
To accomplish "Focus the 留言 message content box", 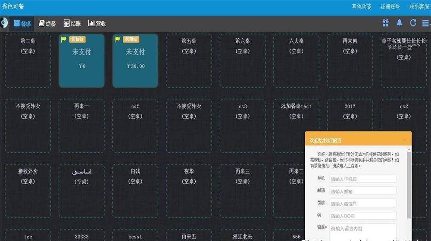I will click(x=363, y=232).
